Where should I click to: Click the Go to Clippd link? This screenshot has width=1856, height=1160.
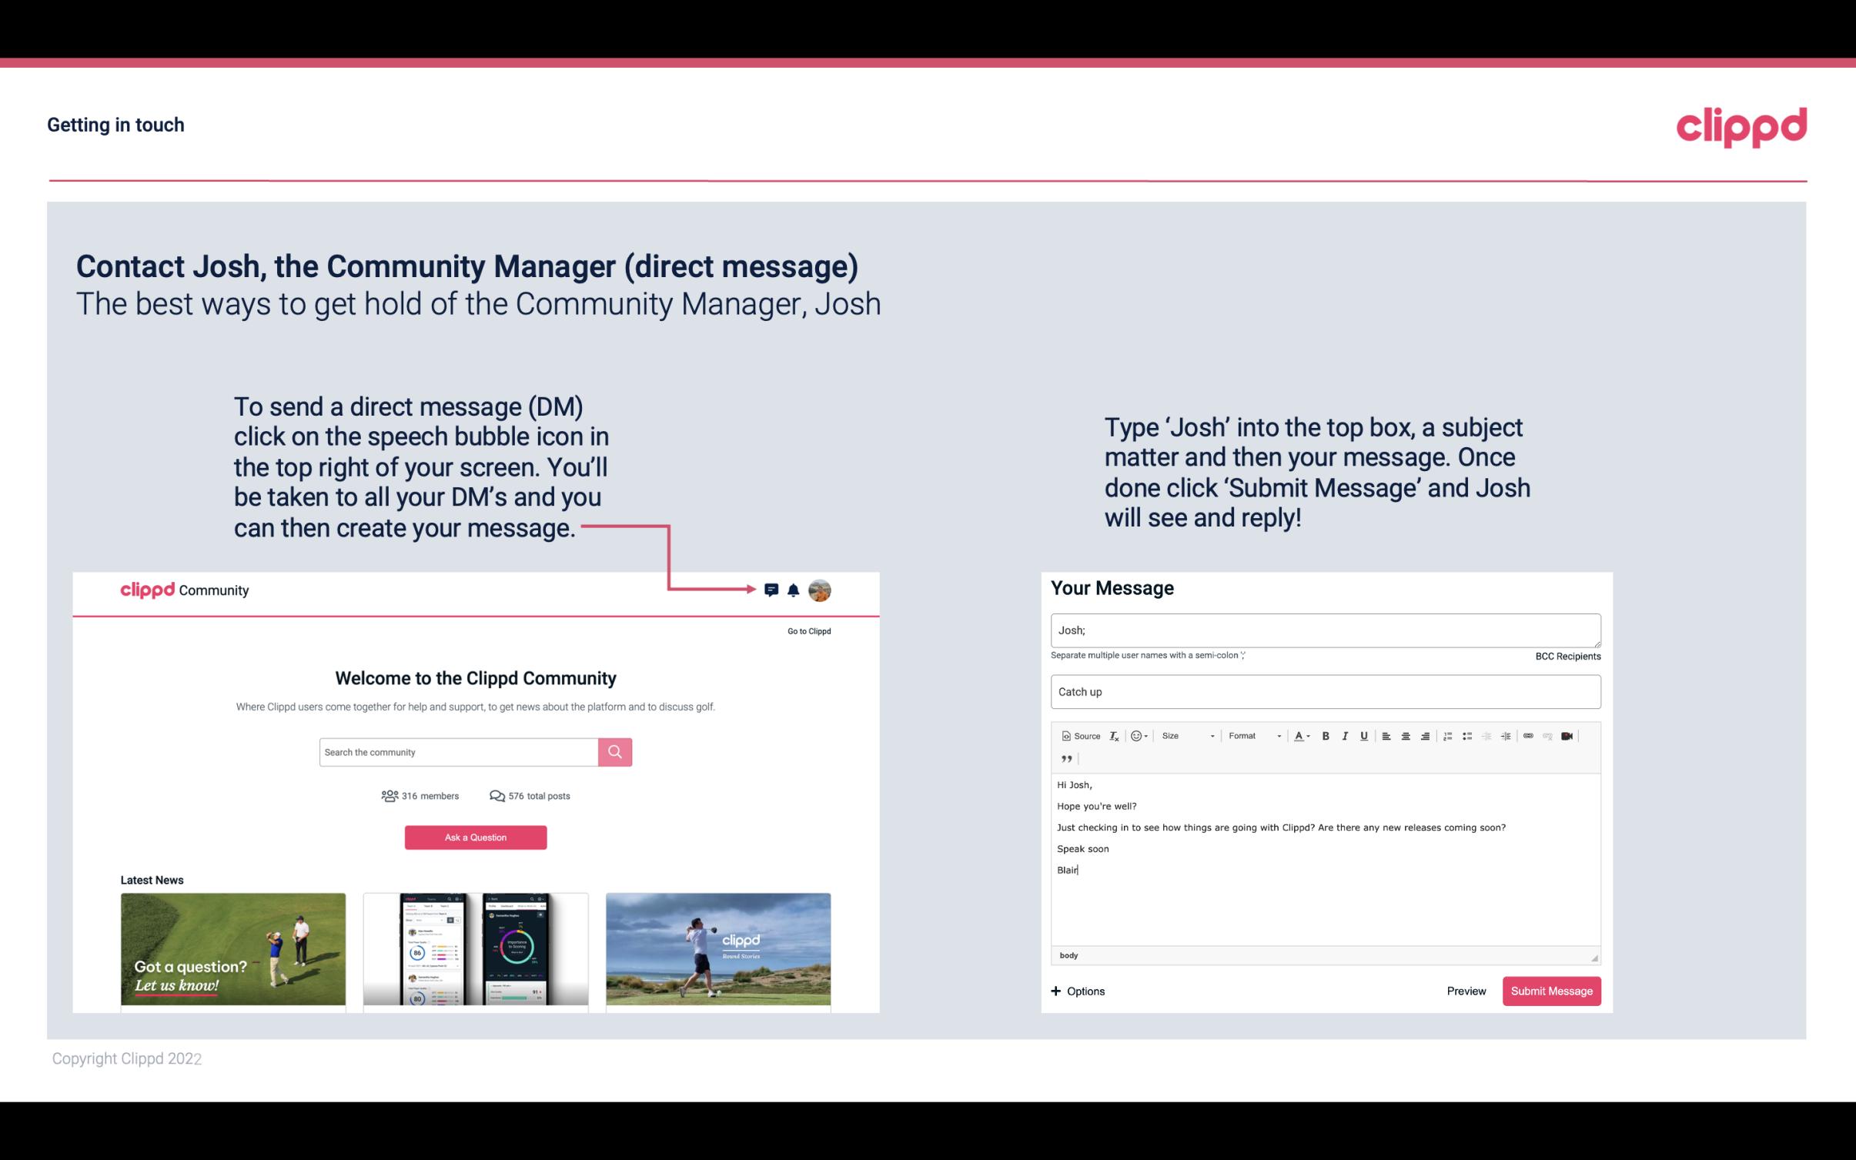(807, 630)
